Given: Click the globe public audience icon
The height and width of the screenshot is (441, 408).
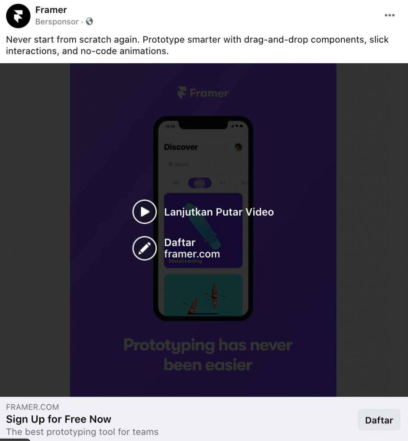Looking at the screenshot, I should point(90,22).
